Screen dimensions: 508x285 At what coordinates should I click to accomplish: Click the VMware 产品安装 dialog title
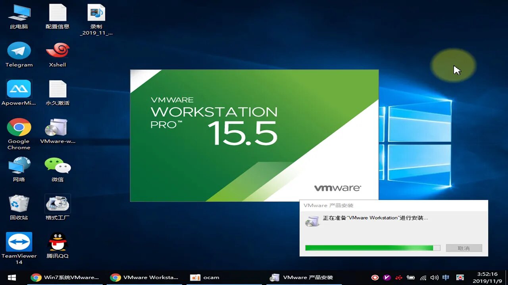click(x=328, y=205)
